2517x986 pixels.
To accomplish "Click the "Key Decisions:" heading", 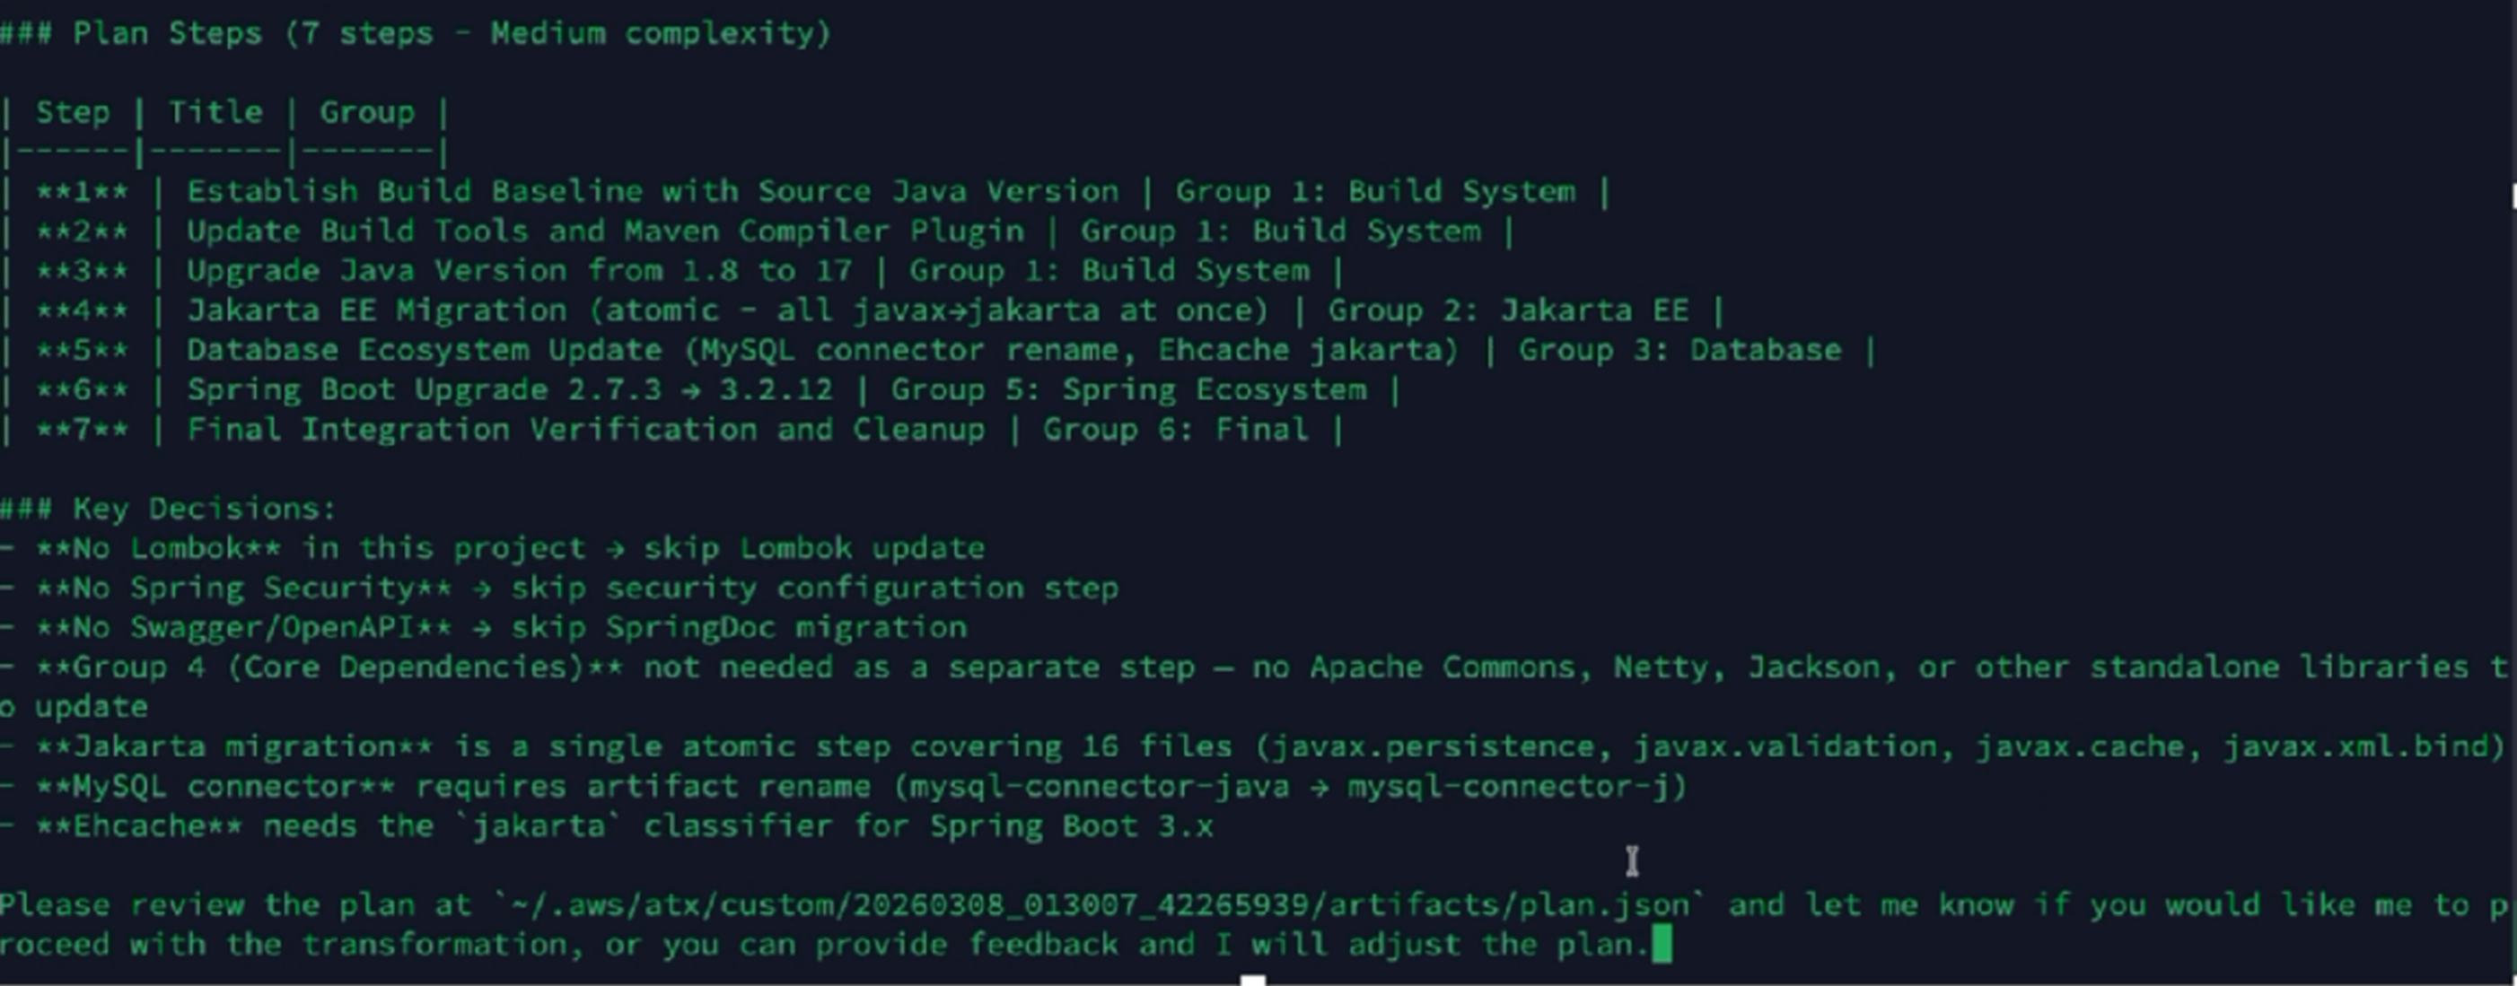I will pyautogui.click(x=204, y=509).
